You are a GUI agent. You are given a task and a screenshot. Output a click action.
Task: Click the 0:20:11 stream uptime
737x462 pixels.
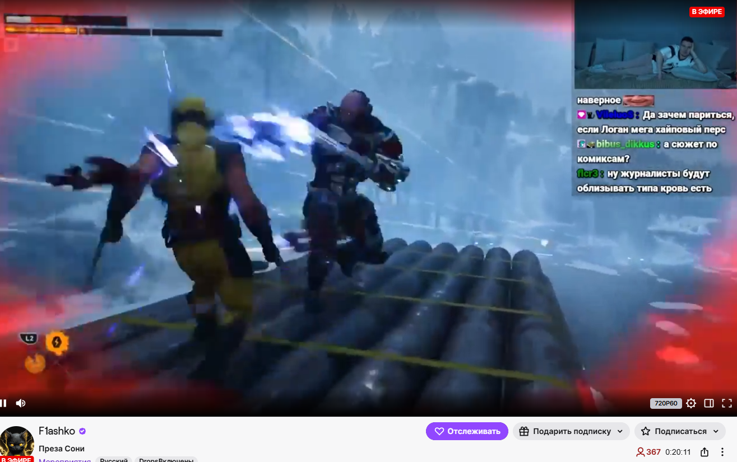(678, 452)
